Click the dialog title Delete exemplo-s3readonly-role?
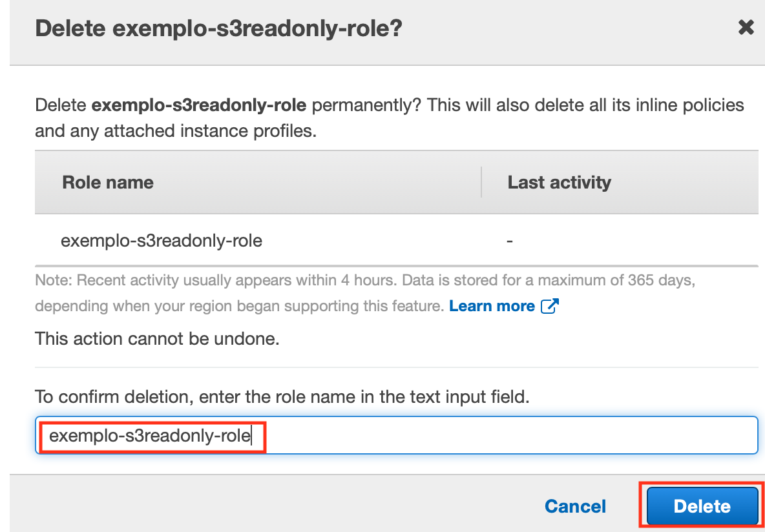 point(218,29)
